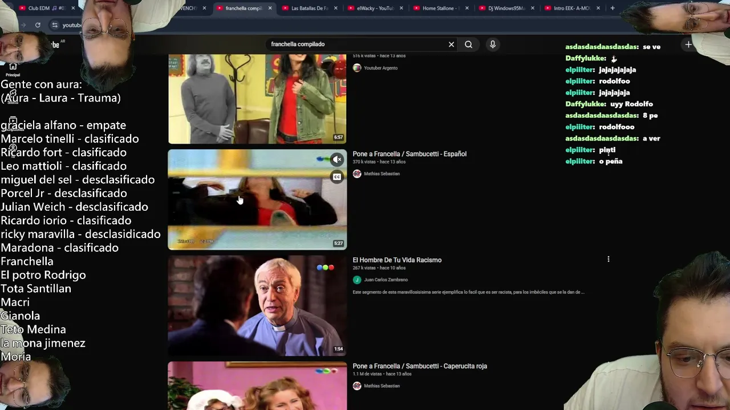The image size is (730, 410).
Task: Click Mathias Sebastian avatar under Caperucita roja video
Action: 357,386
